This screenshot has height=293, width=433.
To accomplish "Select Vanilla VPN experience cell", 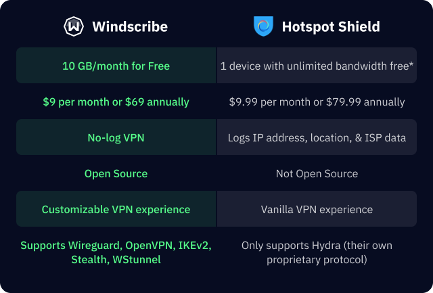I will click(x=317, y=209).
